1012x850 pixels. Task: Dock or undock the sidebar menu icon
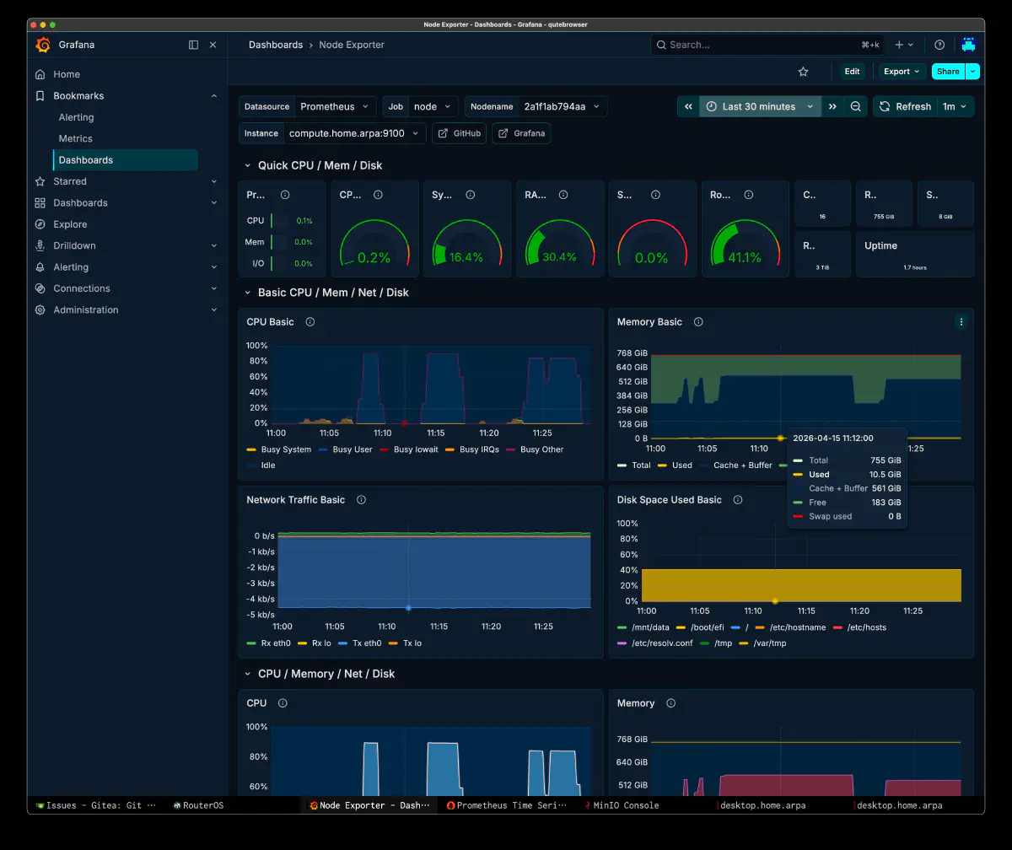[193, 45]
